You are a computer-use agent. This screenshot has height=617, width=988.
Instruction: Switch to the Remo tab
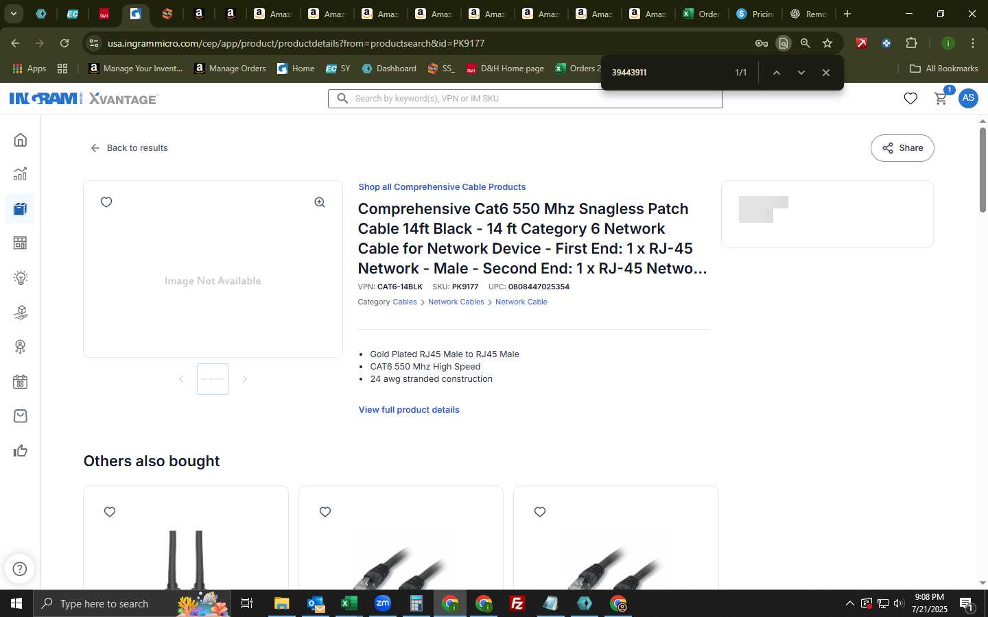808,14
